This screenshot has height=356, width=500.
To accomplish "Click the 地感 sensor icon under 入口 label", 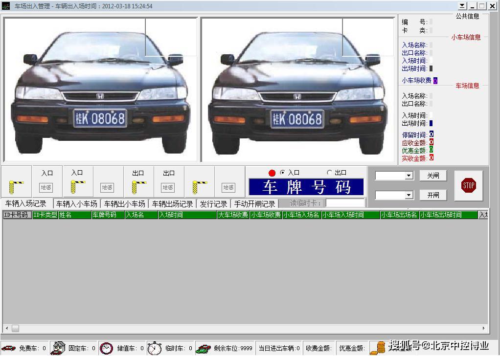I will click(x=46, y=187).
